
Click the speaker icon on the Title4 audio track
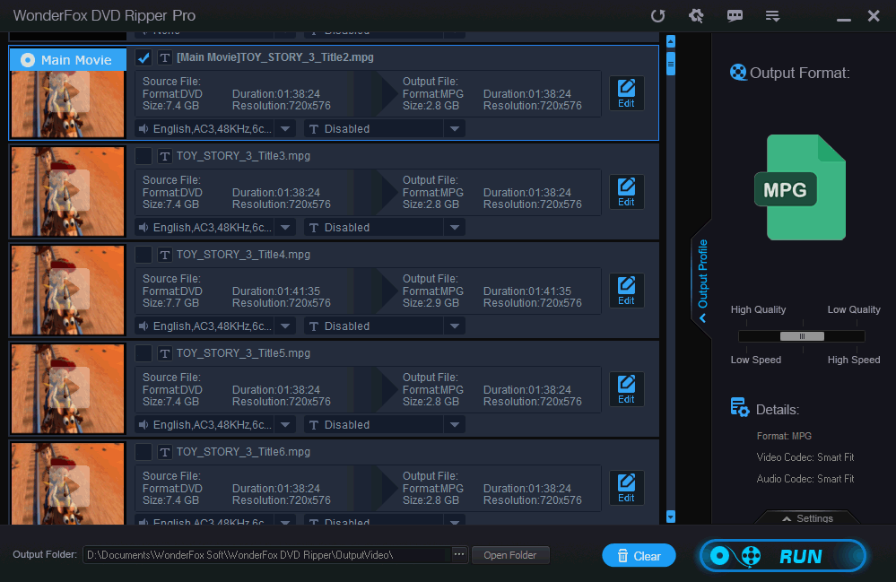(x=144, y=326)
